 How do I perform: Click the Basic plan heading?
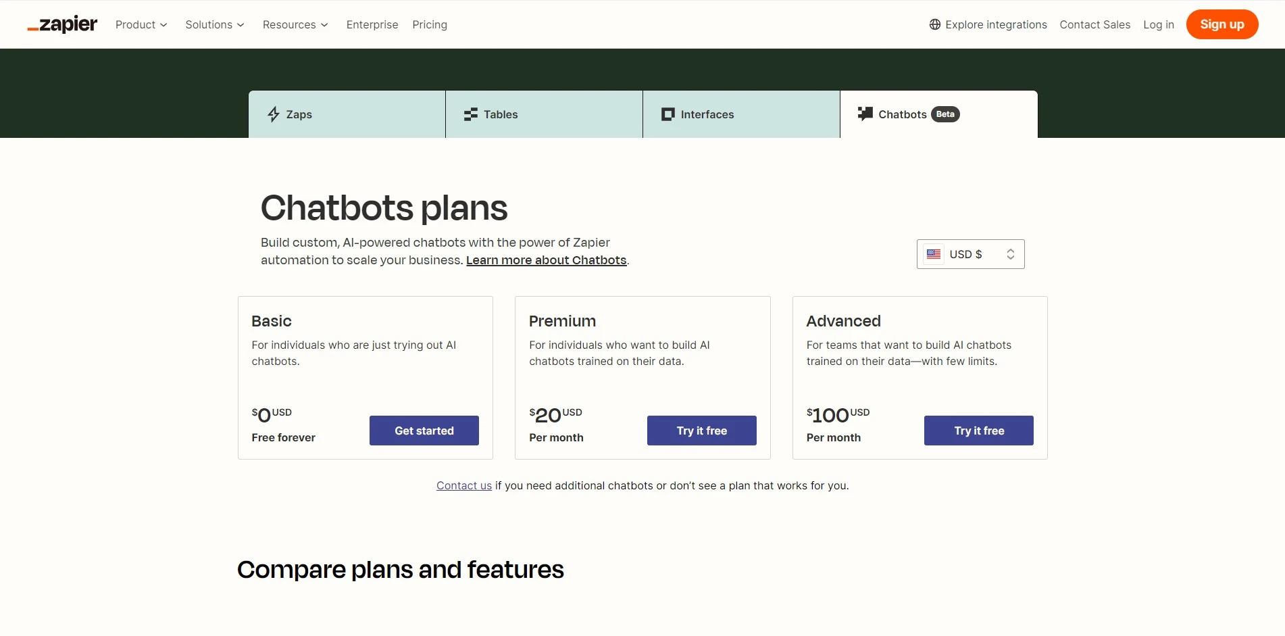[x=272, y=321]
